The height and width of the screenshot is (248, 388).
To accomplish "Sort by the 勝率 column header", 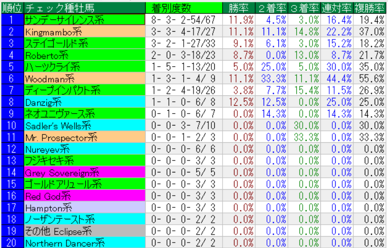I will pyautogui.click(x=240, y=8).
